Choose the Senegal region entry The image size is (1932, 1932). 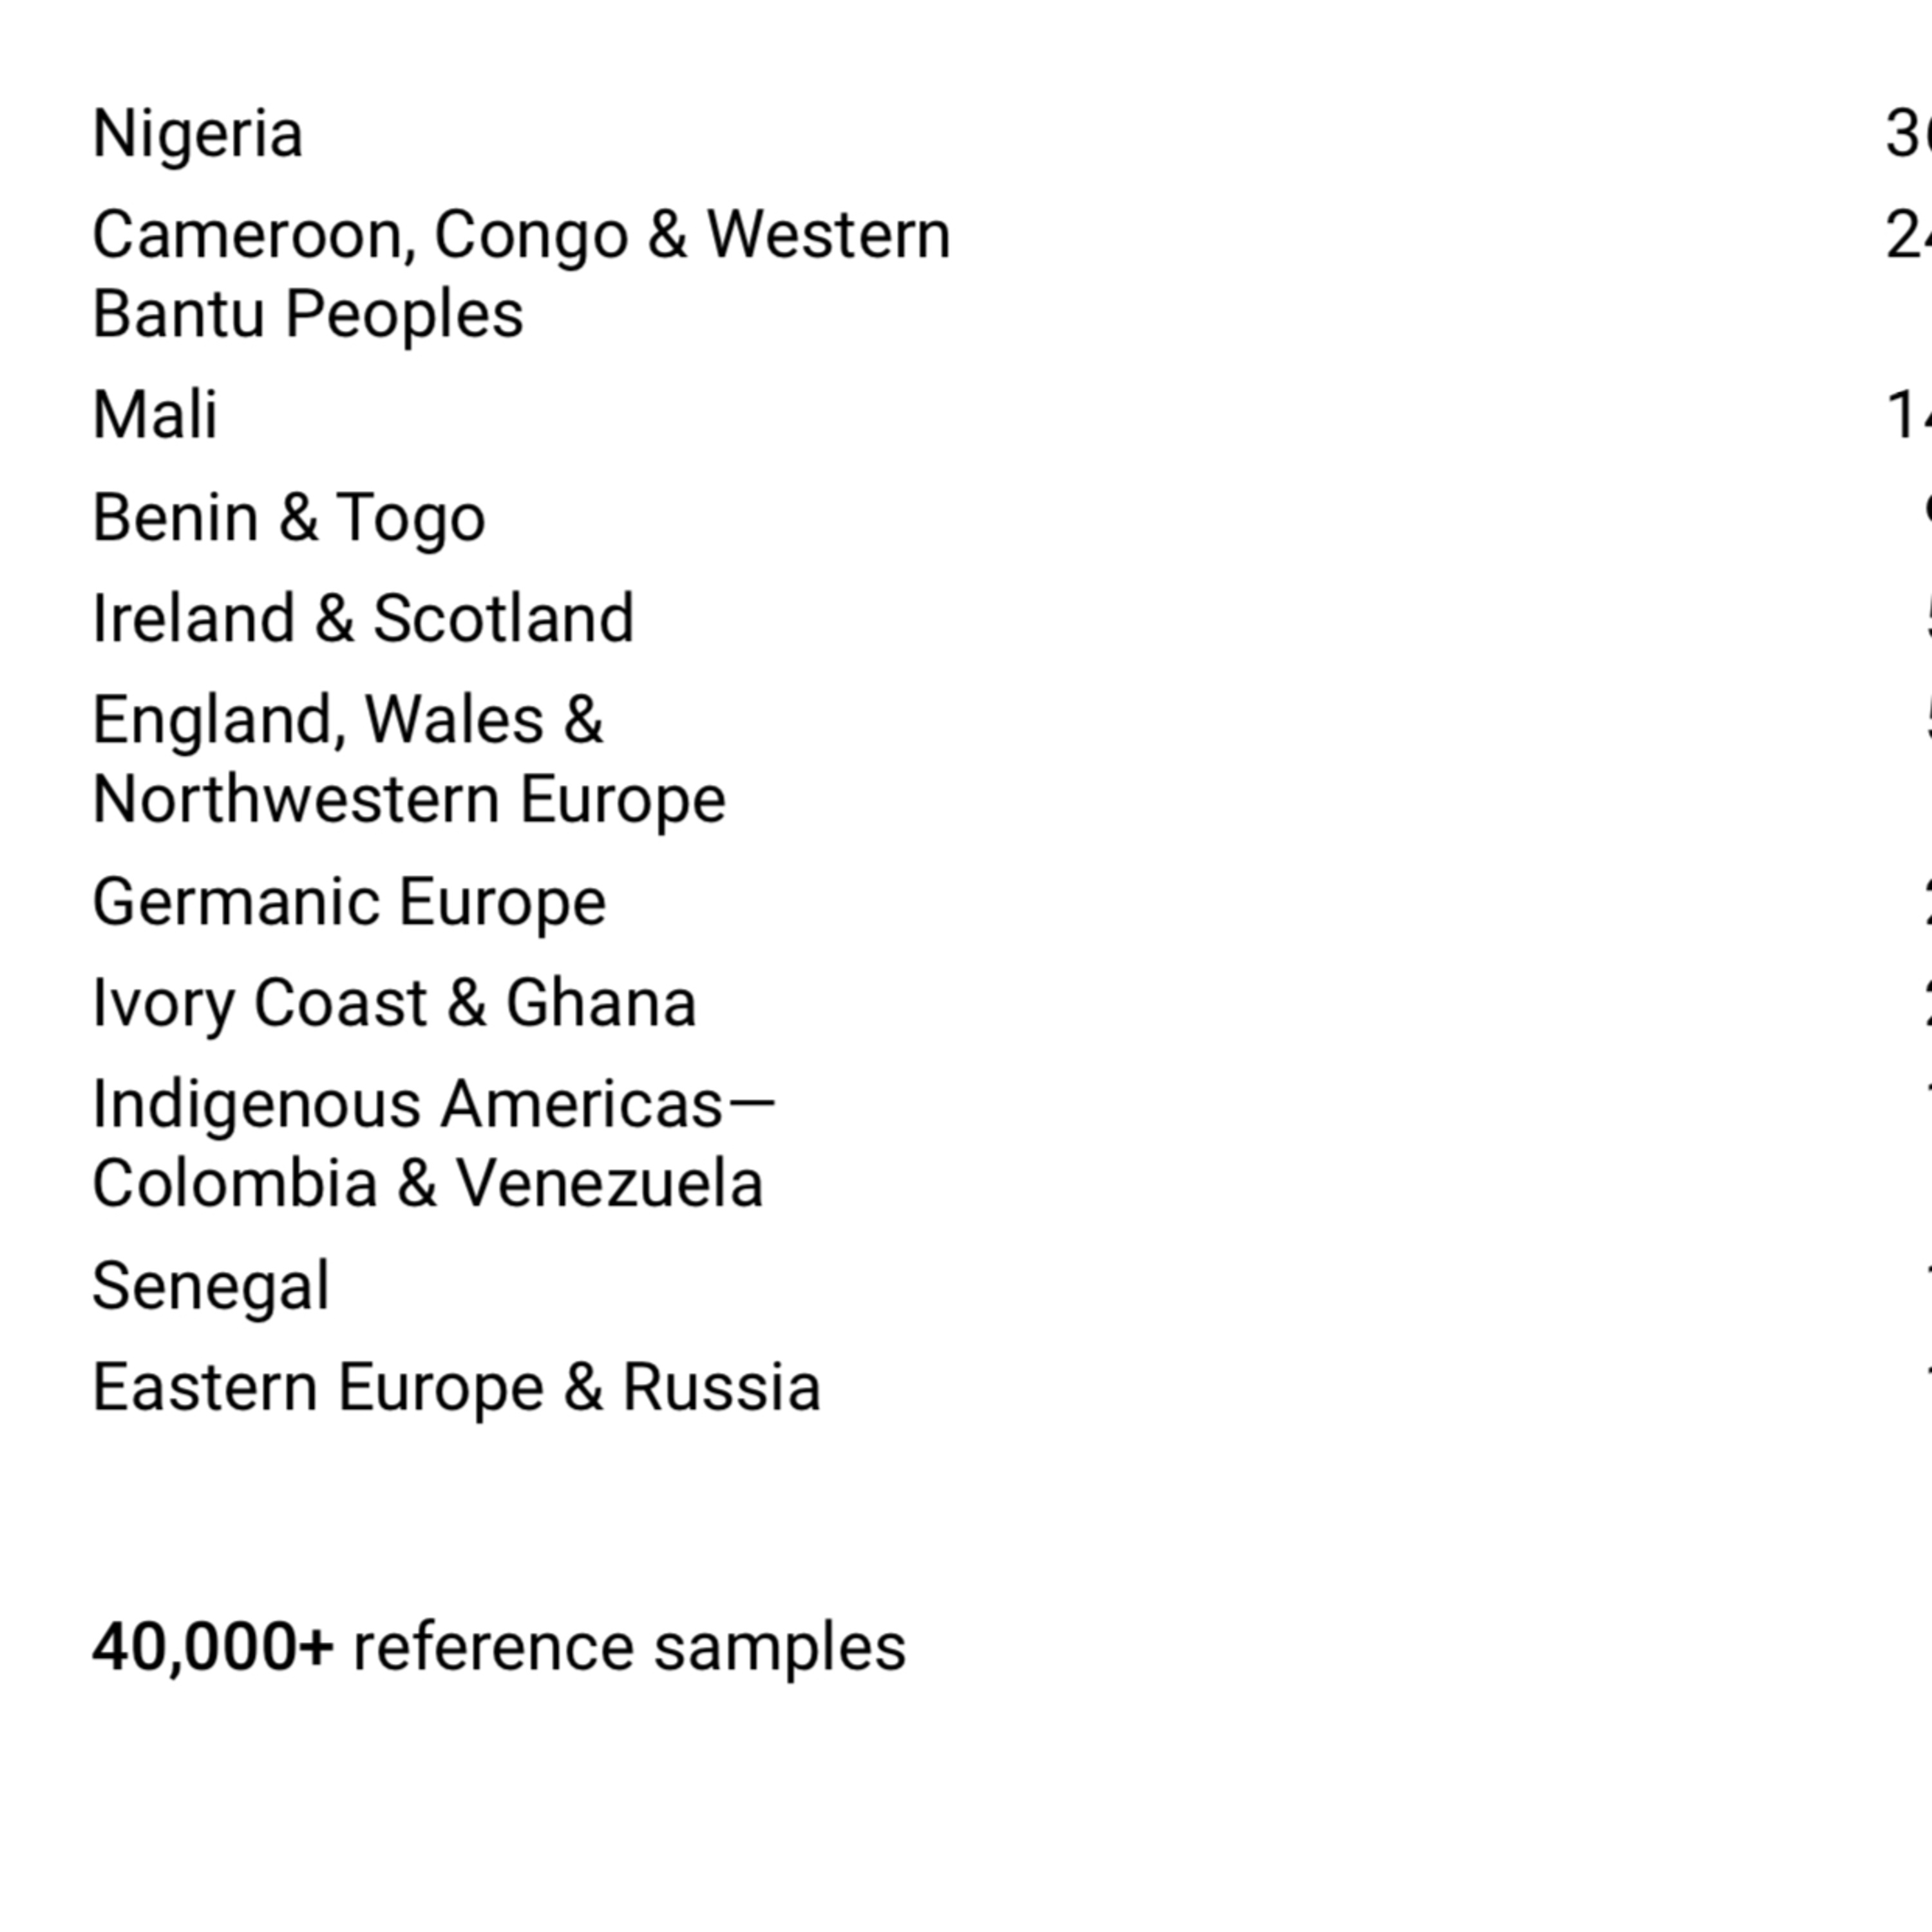click(210, 1286)
